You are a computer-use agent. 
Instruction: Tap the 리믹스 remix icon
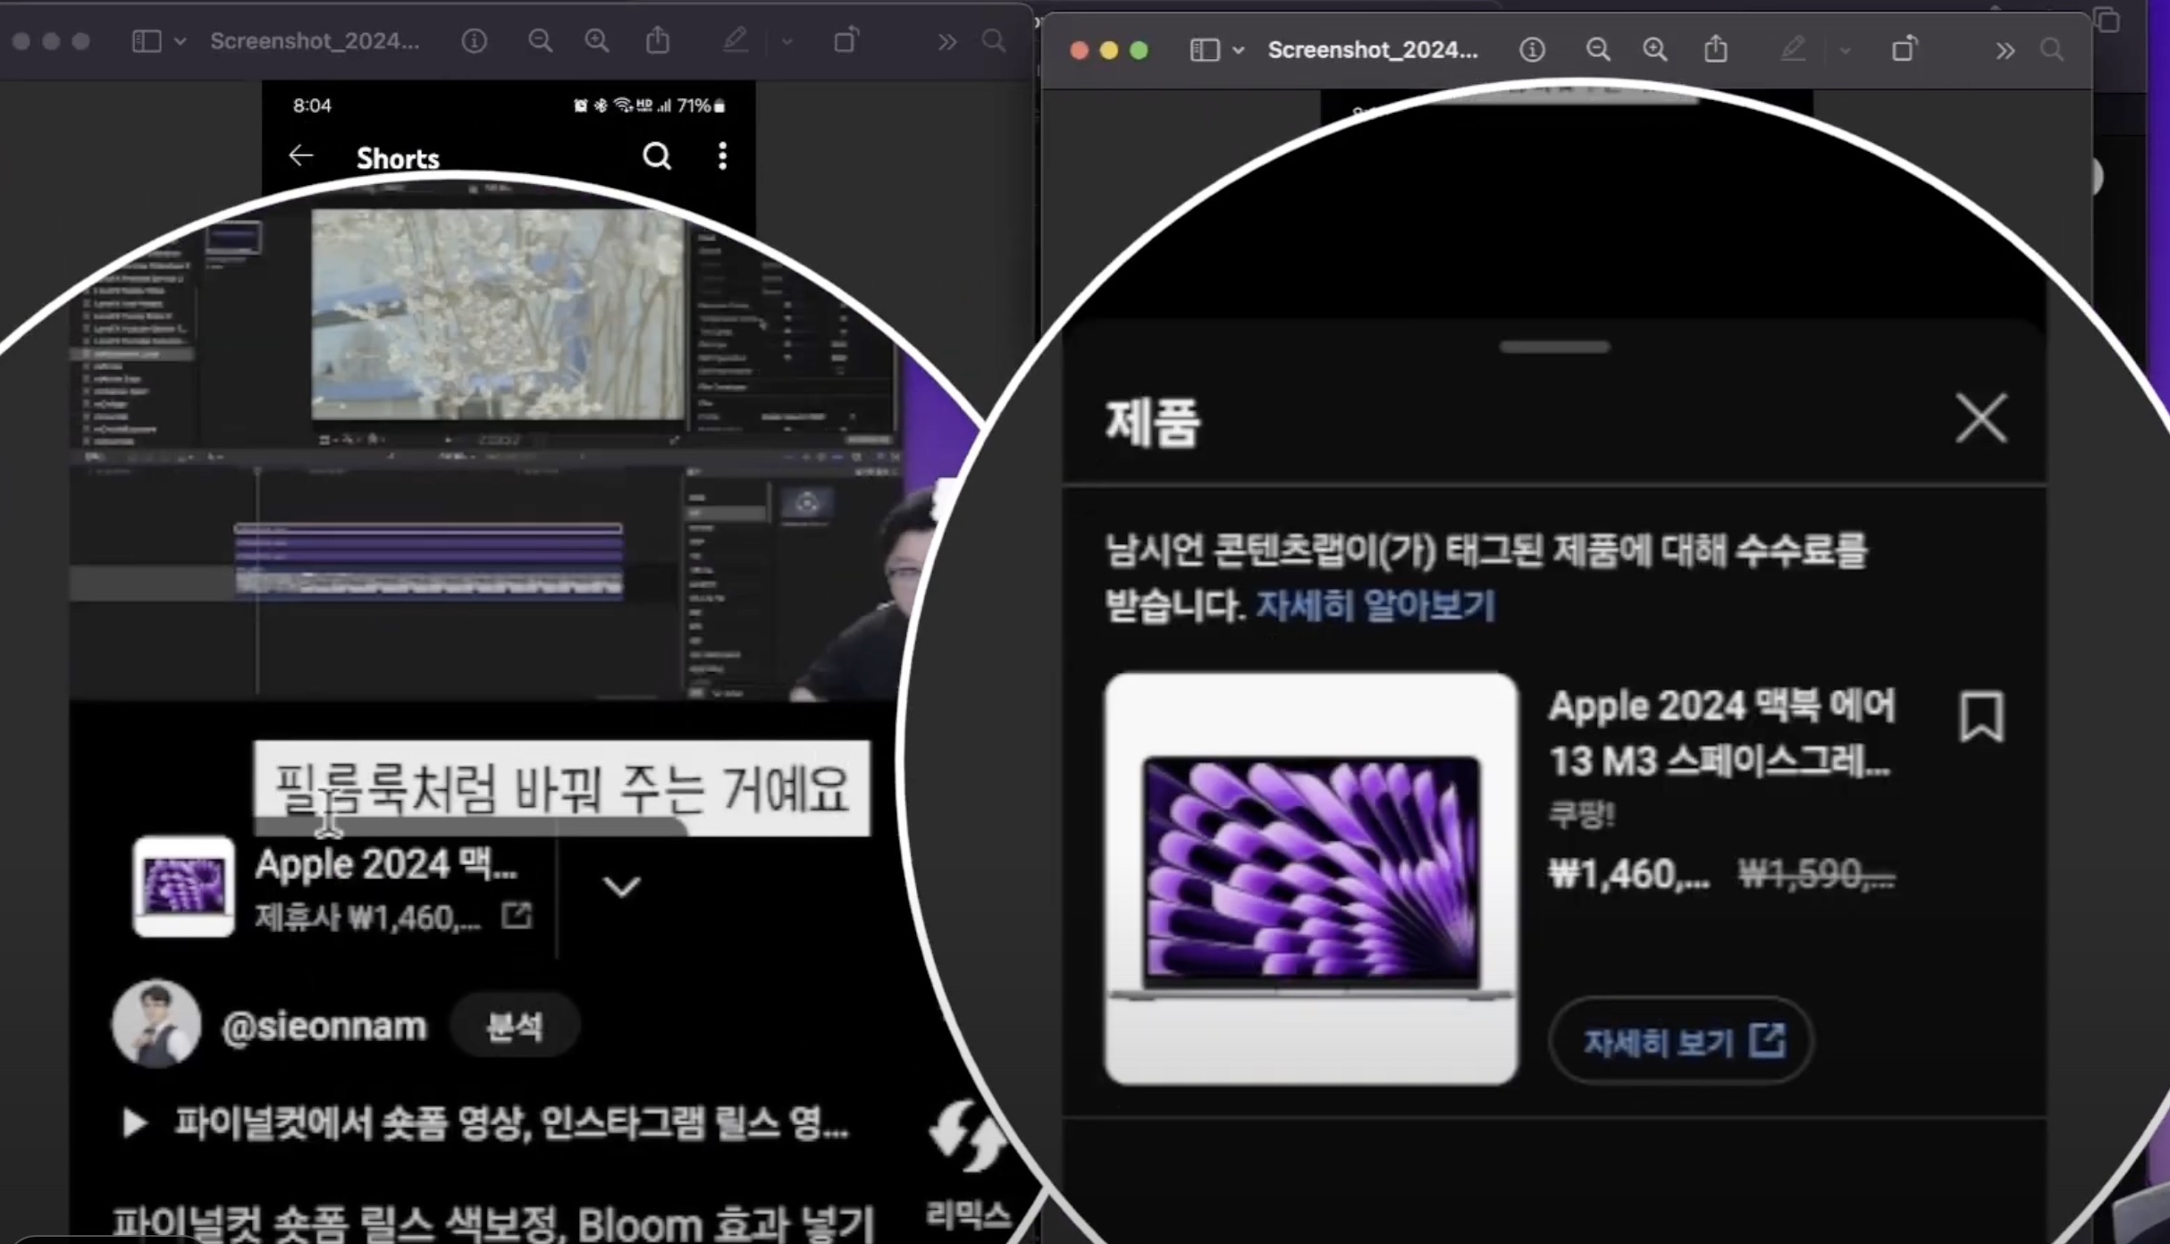tap(967, 1137)
